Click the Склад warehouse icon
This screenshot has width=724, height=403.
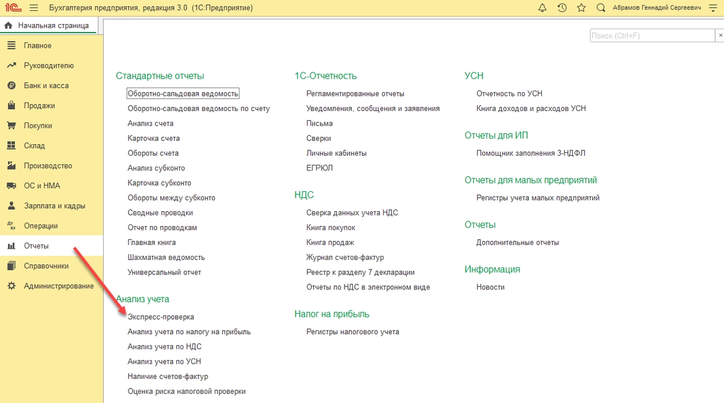click(11, 145)
